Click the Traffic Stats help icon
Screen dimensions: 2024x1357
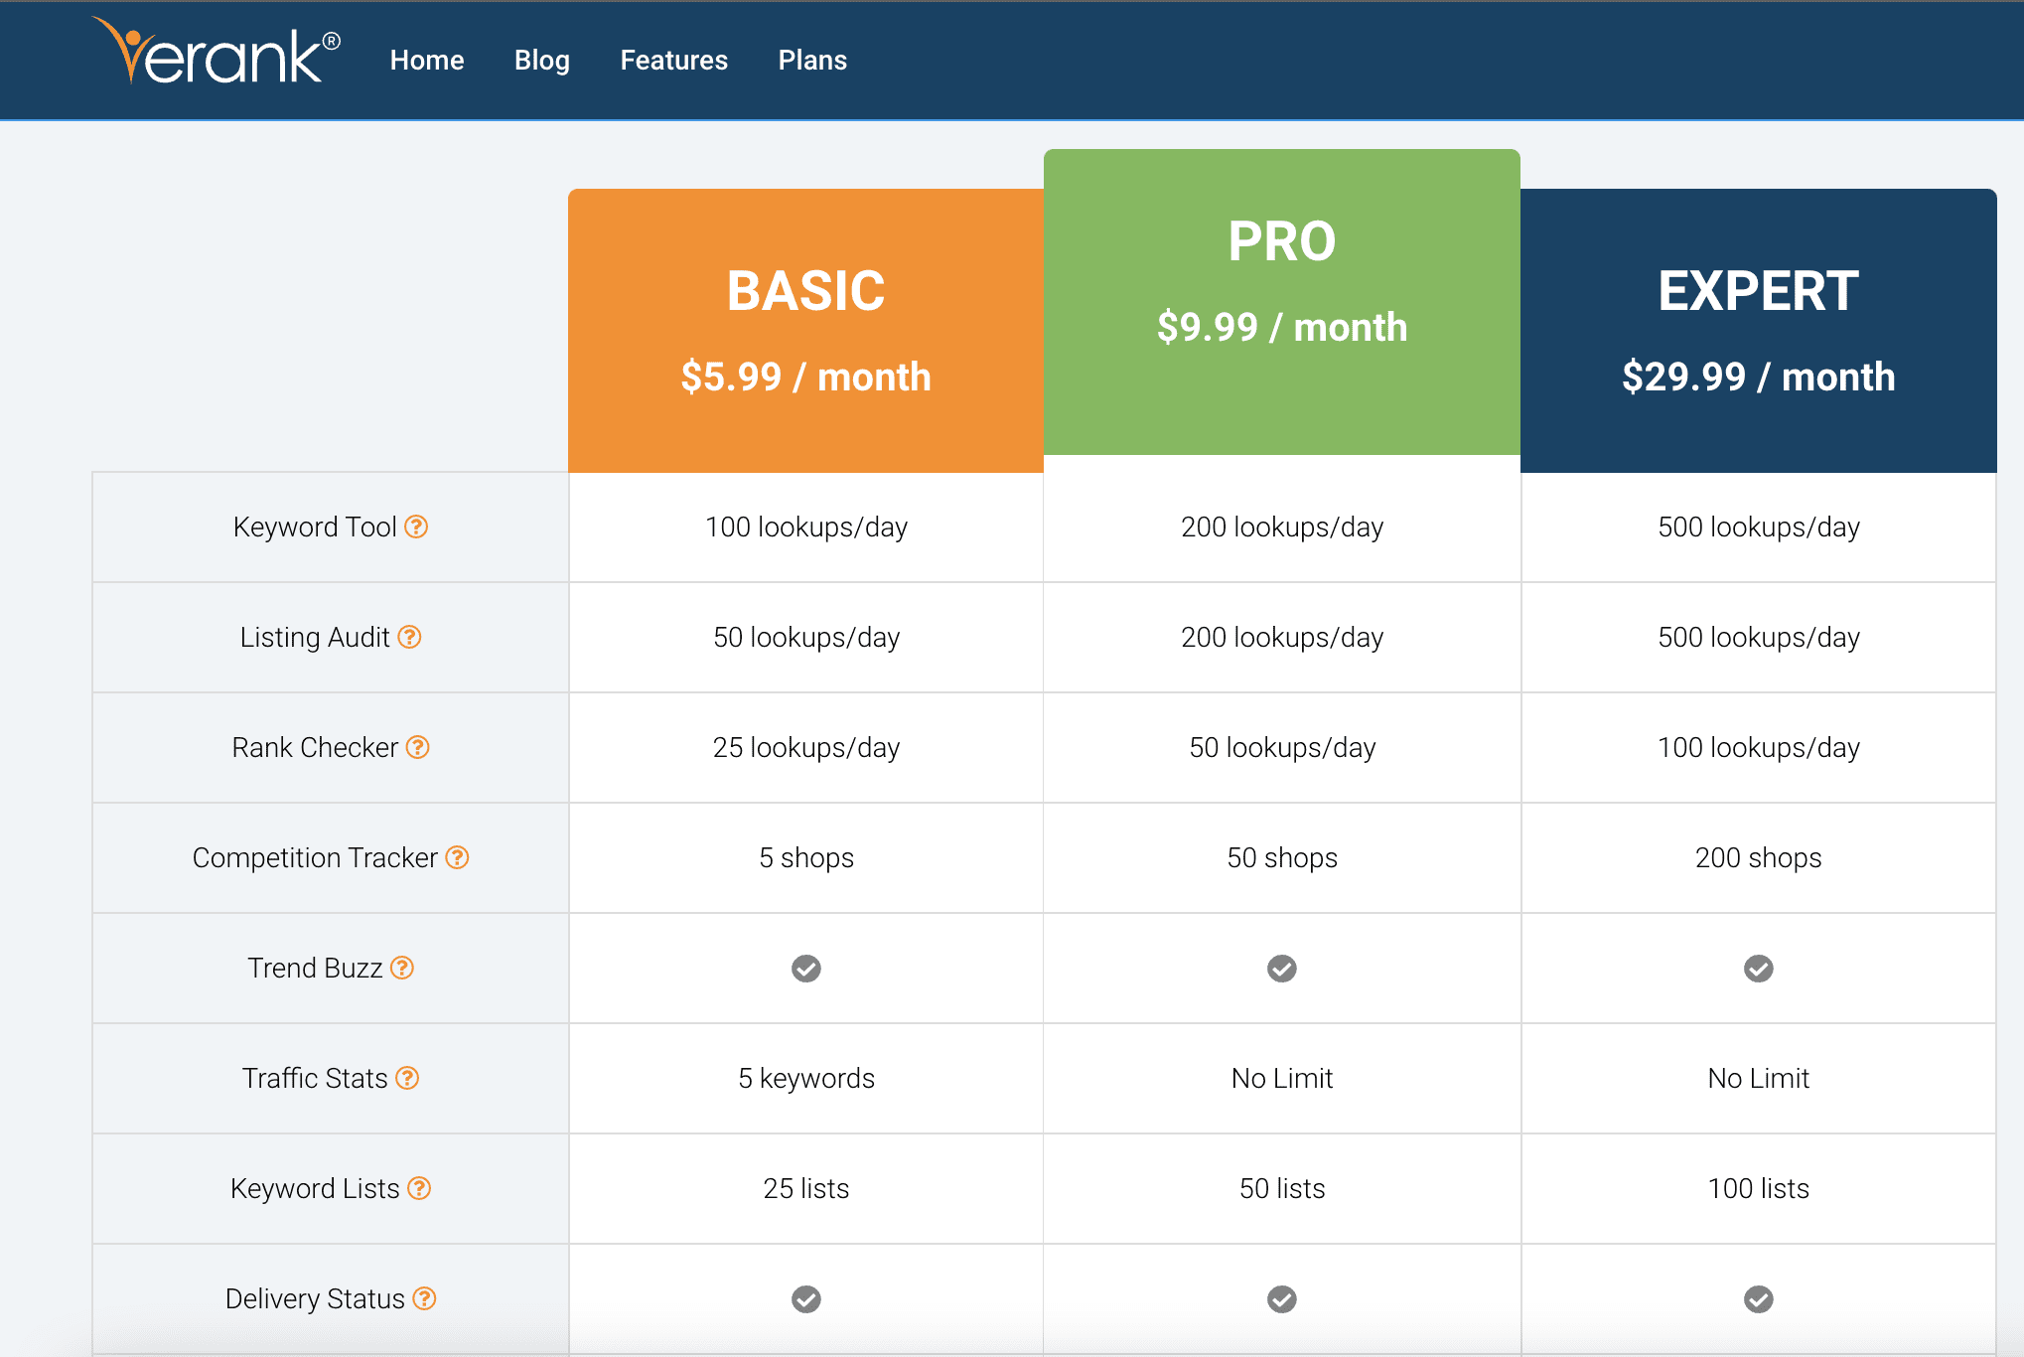pos(407,1078)
